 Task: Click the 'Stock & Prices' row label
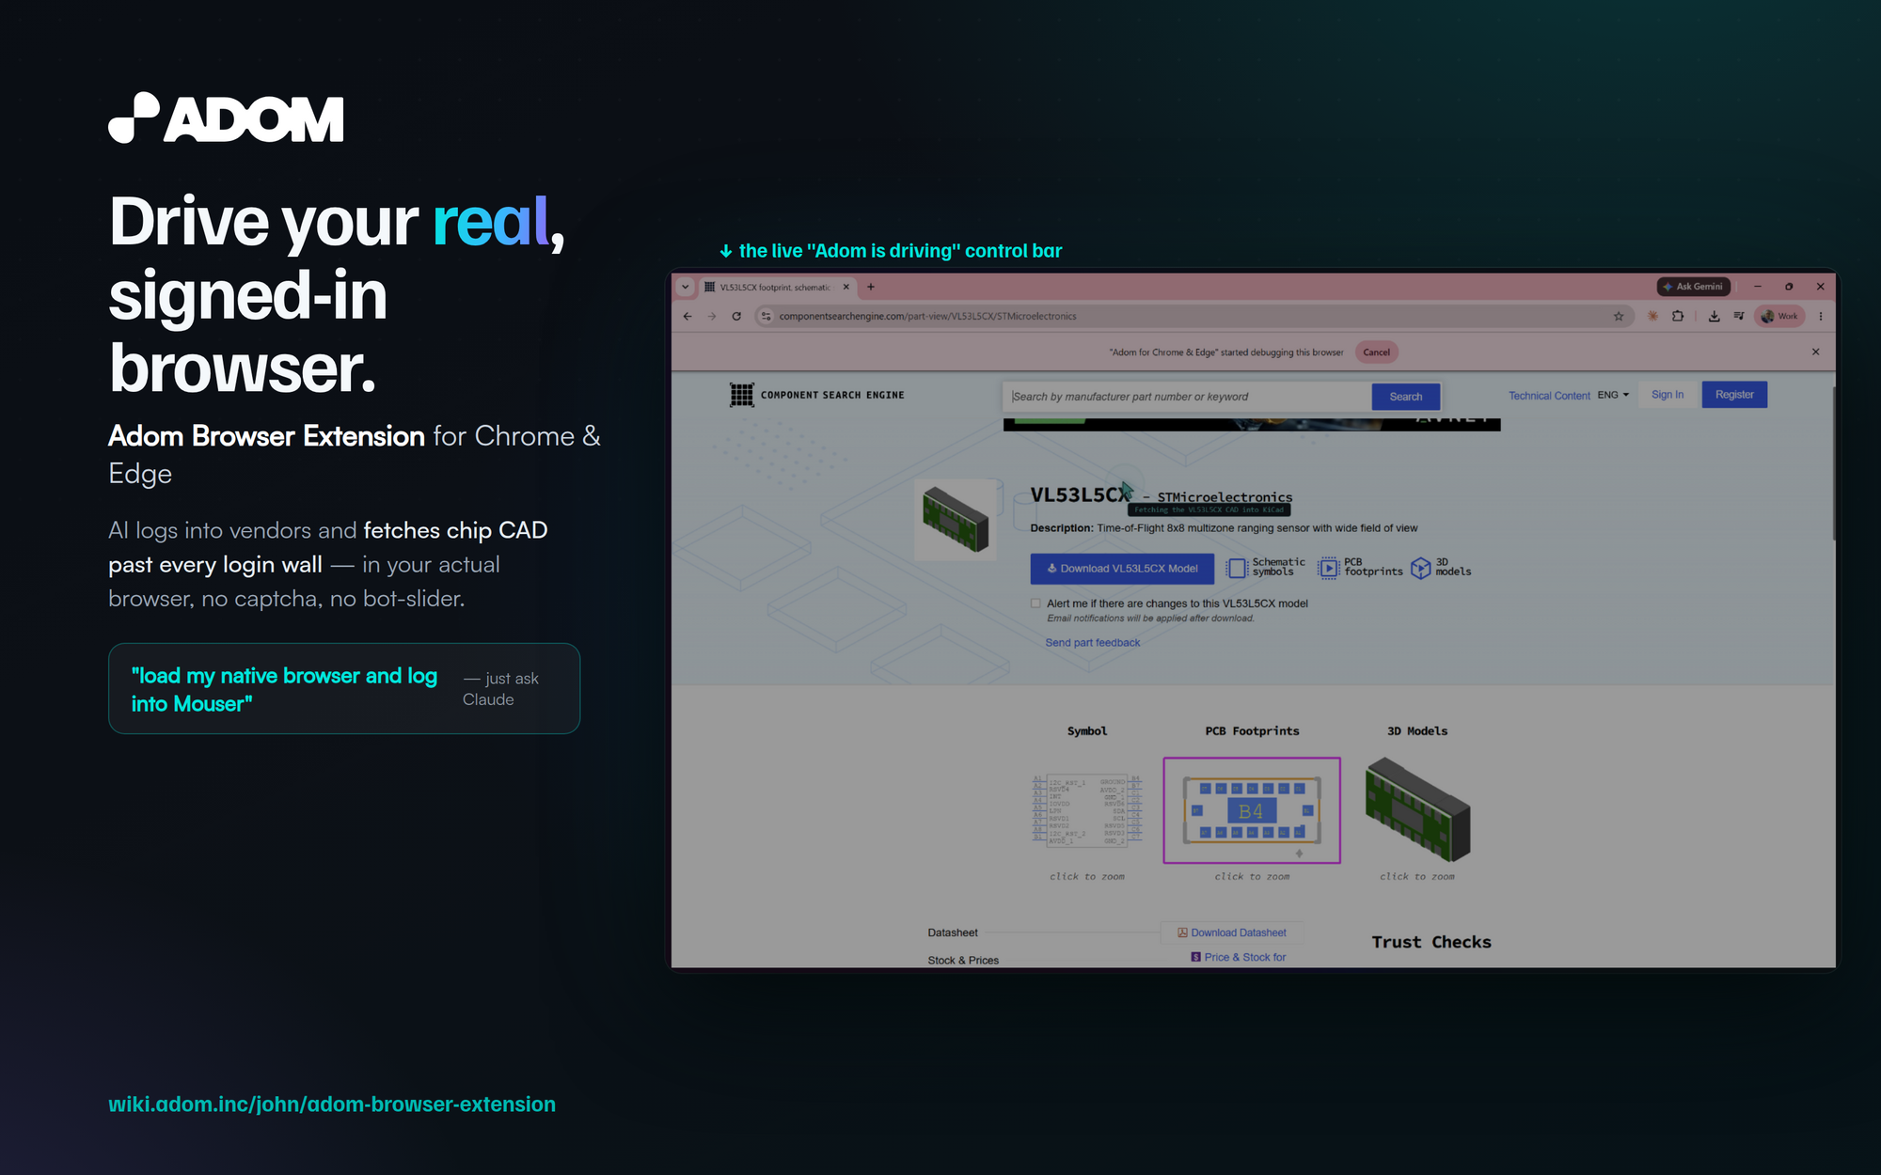click(963, 961)
